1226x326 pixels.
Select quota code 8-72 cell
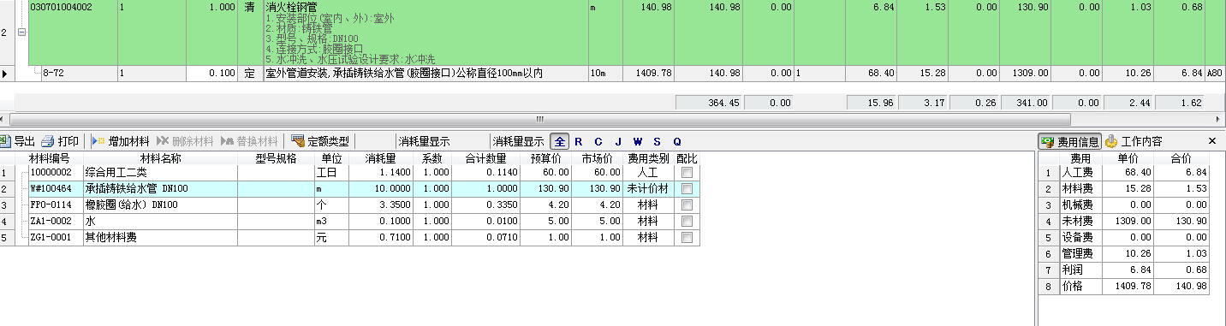pyautogui.click(x=72, y=74)
